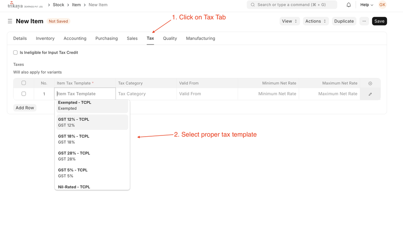The image size is (403, 239).
Task: Click the Item Tax Template input field
Action: point(85,94)
